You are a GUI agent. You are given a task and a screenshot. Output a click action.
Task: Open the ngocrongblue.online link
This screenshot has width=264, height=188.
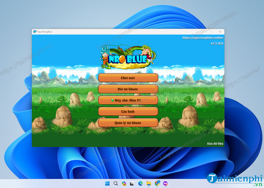pyautogui.click(x=203, y=38)
